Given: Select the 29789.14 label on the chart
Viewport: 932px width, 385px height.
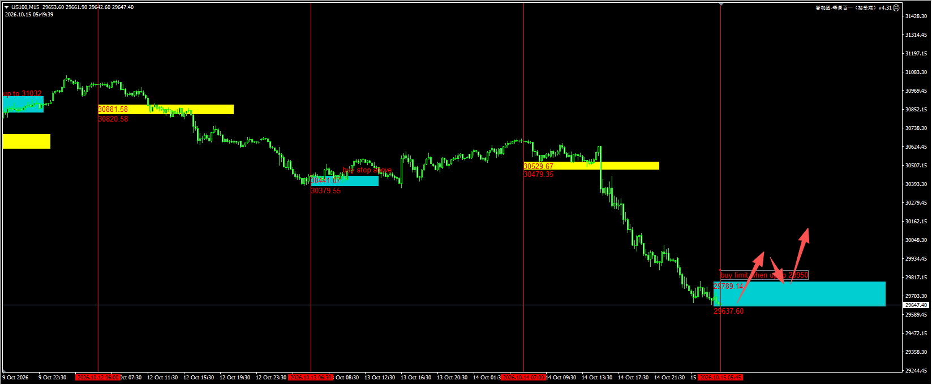Looking at the screenshot, I should tap(729, 286).
